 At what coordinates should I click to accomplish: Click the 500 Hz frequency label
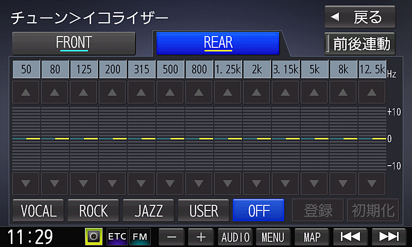tap(170, 69)
